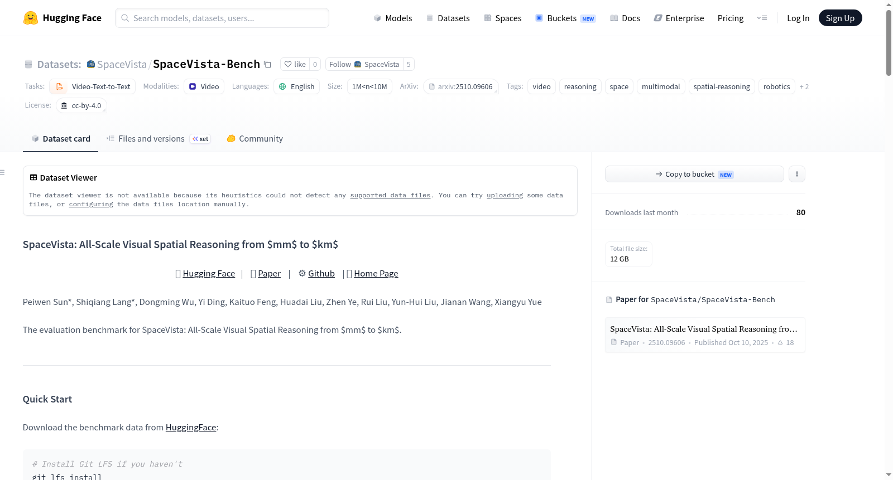Open the Hugging Face link in card
This screenshot has height=480, width=893.
click(209, 274)
